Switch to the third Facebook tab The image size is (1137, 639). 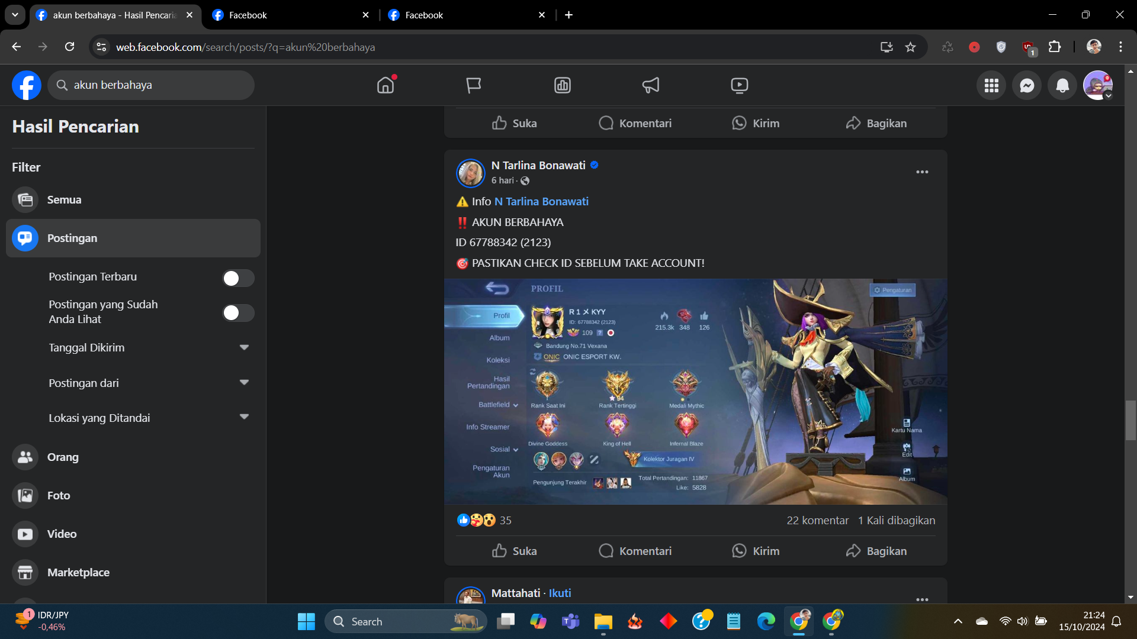click(467, 15)
